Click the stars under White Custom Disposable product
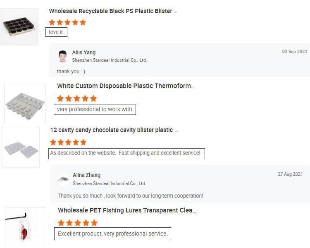This screenshot has height=248, width=310. pyautogui.click(x=76, y=98)
